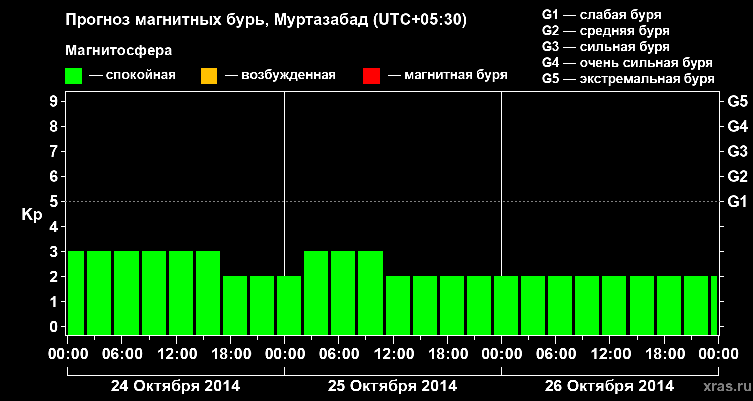The width and height of the screenshot is (753, 401).
Task: Click the first Kp 2 bar after 18:00 on 24 October
Action: point(235,305)
